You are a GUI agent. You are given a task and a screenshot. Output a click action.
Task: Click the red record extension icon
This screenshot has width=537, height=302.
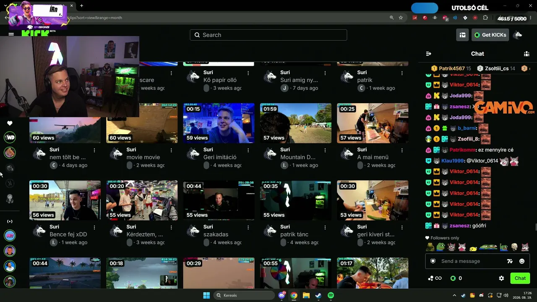(475, 18)
